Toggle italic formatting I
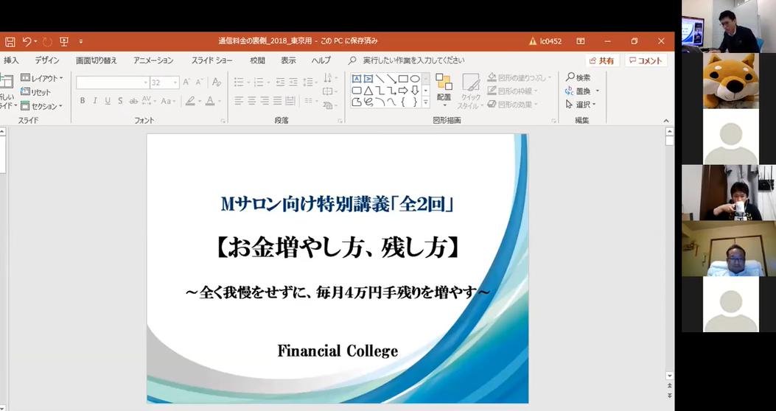776x411 pixels. tap(94, 101)
